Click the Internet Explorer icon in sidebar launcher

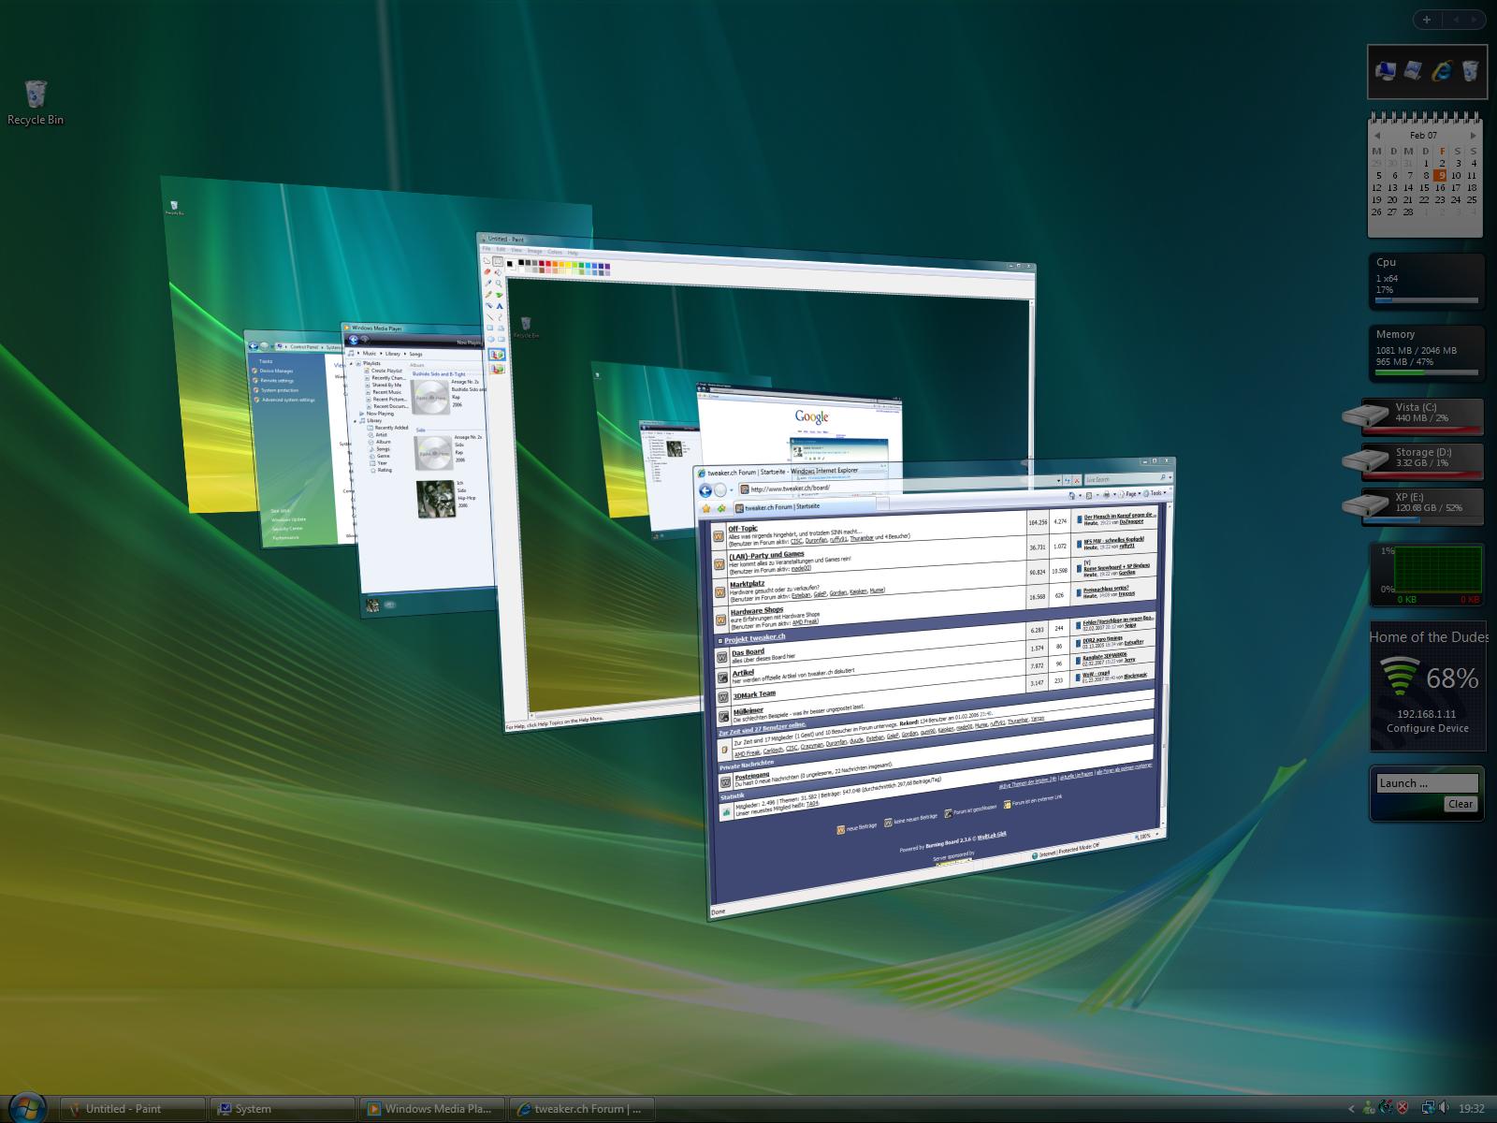[1442, 71]
